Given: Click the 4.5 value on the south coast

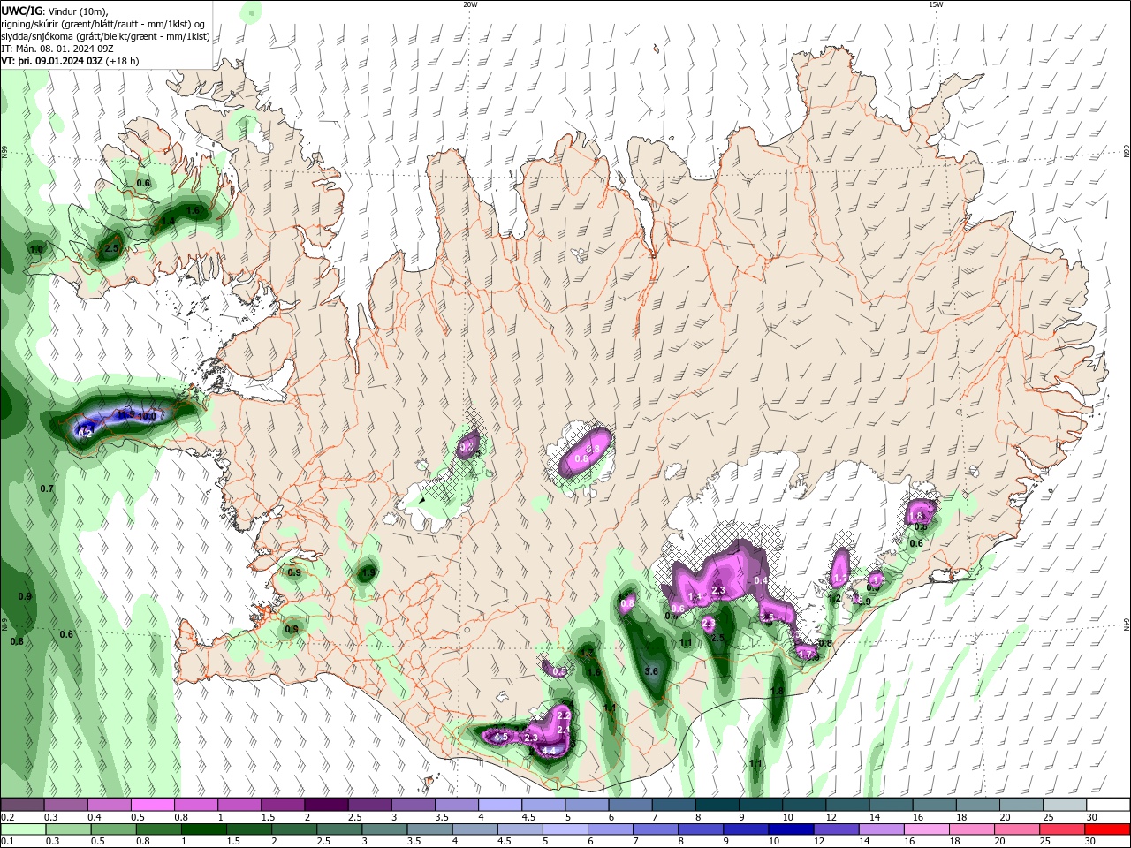Looking at the screenshot, I should click(x=501, y=737).
